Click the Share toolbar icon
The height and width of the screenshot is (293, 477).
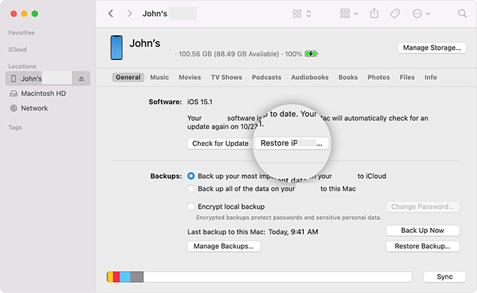tap(374, 13)
